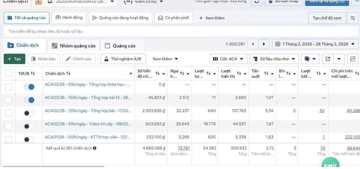Image resolution: width=360 pixels, height=169 pixels.
Task: Toggle off campaign ACA03/26 - 150k/ngày
Action: point(29,100)
